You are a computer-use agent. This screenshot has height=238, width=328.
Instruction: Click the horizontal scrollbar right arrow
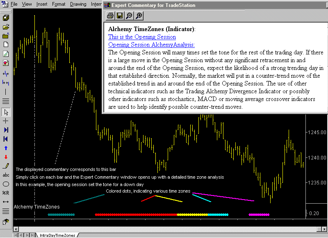click(x=325, y=229)
